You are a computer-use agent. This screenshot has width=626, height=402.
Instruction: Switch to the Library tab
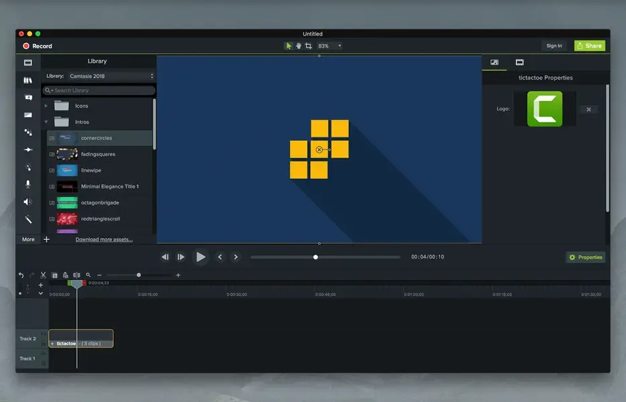coord(28,80)
